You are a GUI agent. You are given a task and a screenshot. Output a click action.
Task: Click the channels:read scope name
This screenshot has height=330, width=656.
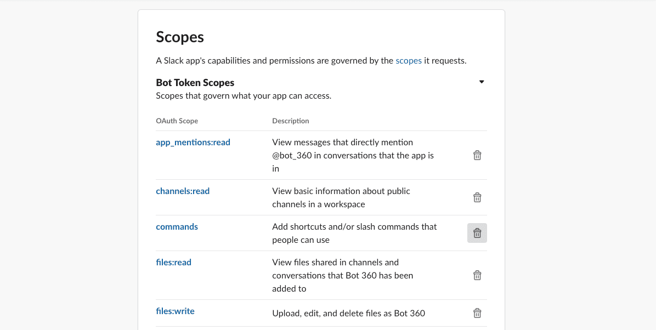183,191
